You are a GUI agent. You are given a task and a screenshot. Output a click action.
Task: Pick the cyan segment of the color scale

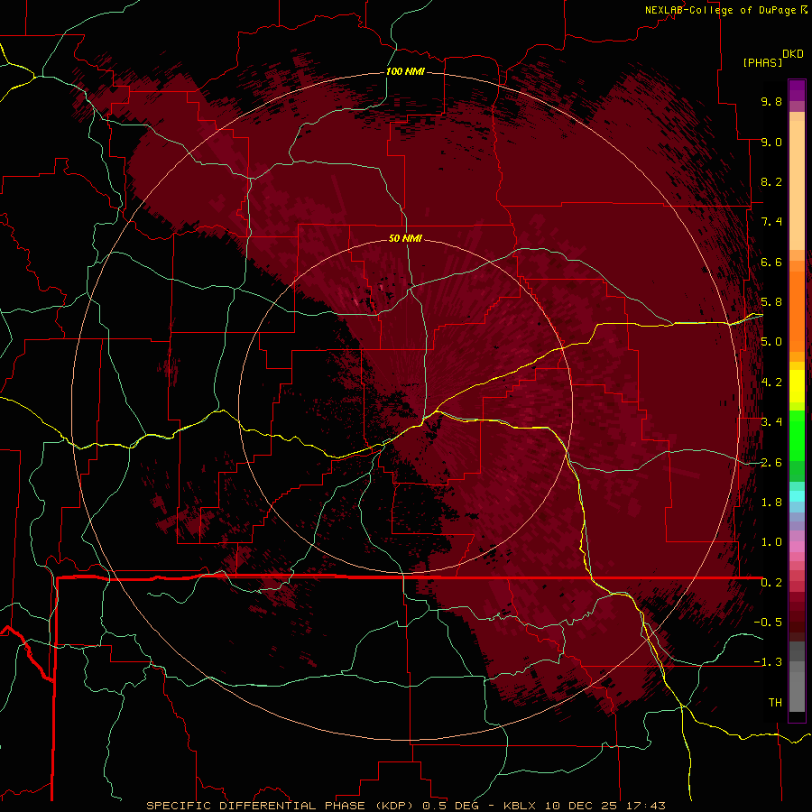pyautogui.click(x=797, y=496)
